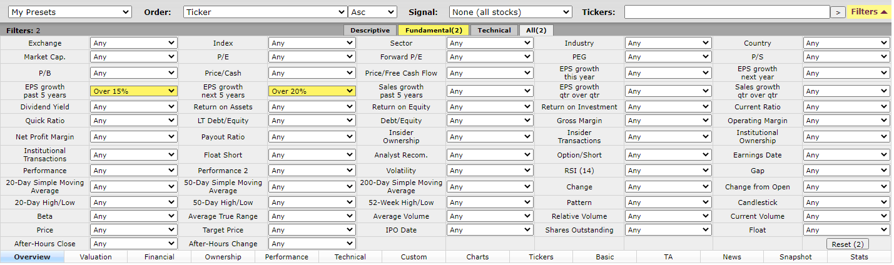Show the Snapshot view
Screen dimensions: 894x265
pyautogui.click(x=795, y=257)
